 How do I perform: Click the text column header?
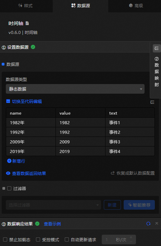130,113
